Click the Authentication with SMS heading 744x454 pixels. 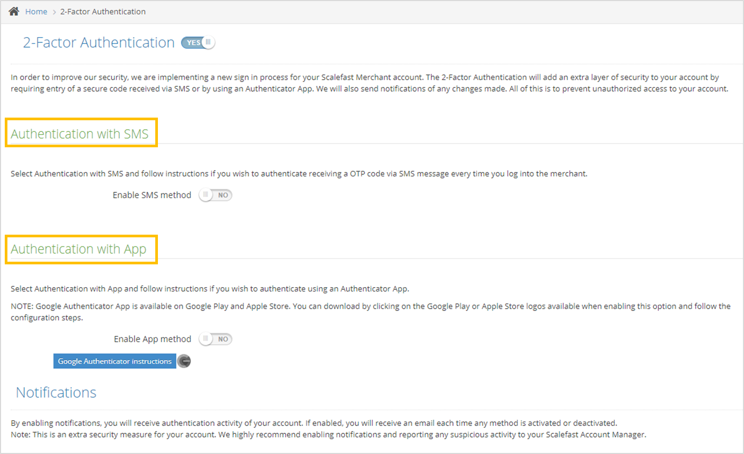[79, 134]
